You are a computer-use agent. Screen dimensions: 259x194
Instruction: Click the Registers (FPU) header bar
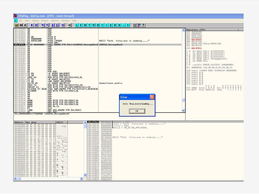214,30
